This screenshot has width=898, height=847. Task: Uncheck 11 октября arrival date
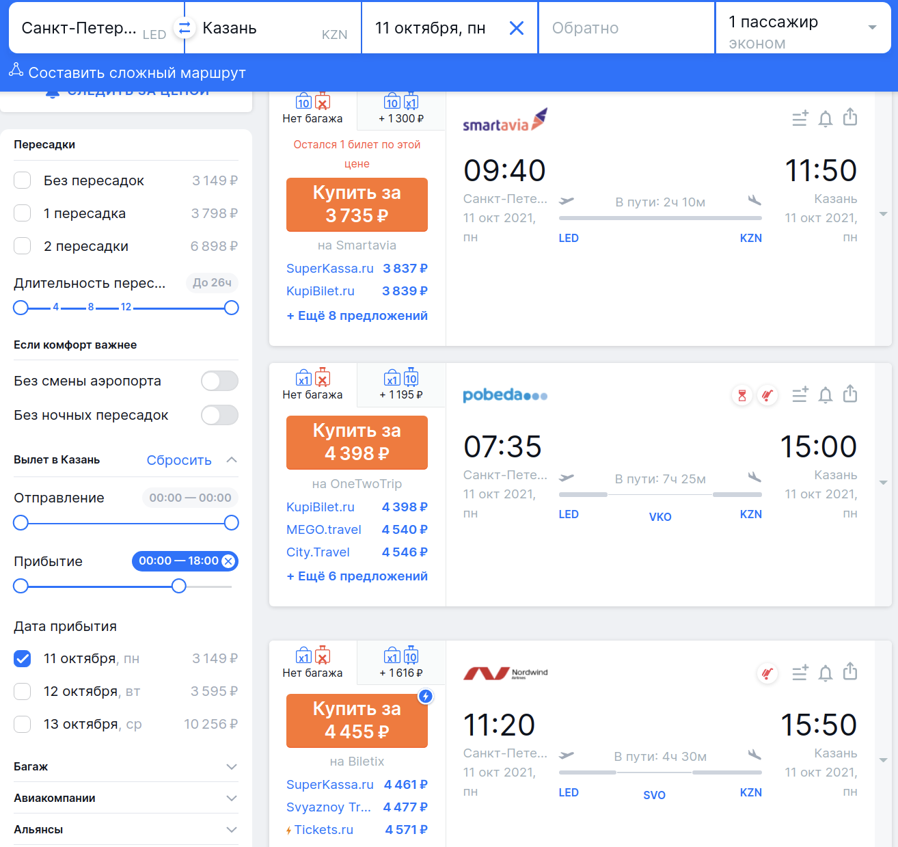pos(23,658)
